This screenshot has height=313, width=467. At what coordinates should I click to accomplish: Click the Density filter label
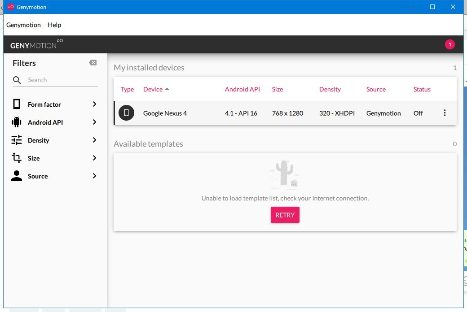39,140
